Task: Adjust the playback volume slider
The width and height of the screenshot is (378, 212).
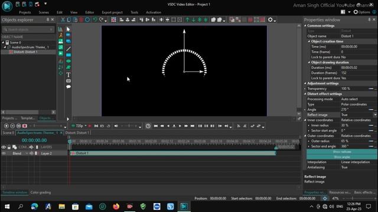Action: click(129, 125)
